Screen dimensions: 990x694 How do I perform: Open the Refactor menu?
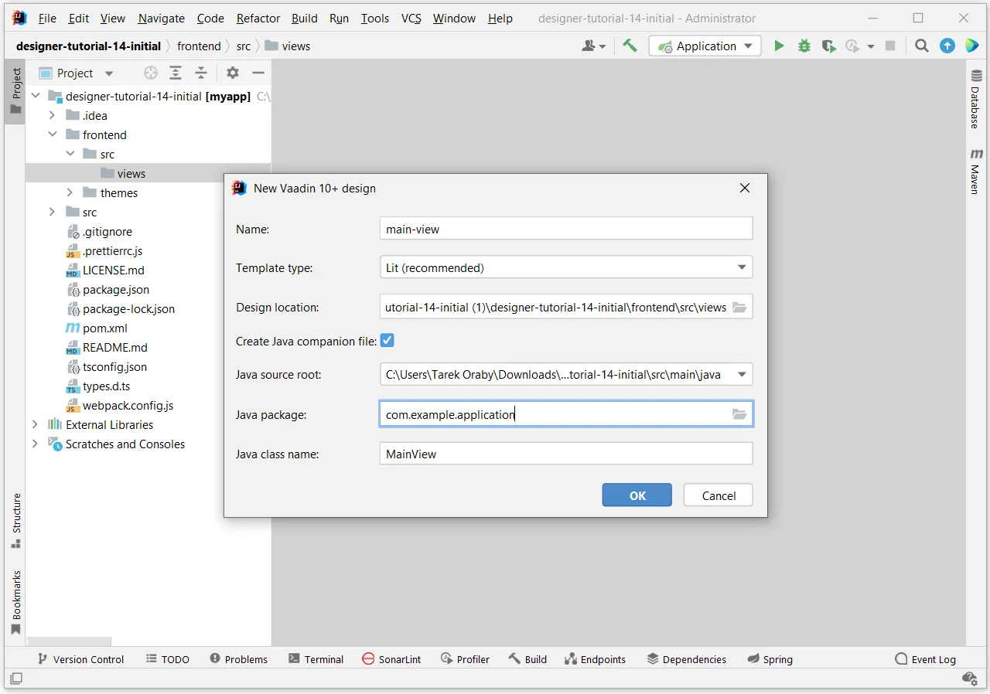tap(258, 18)
